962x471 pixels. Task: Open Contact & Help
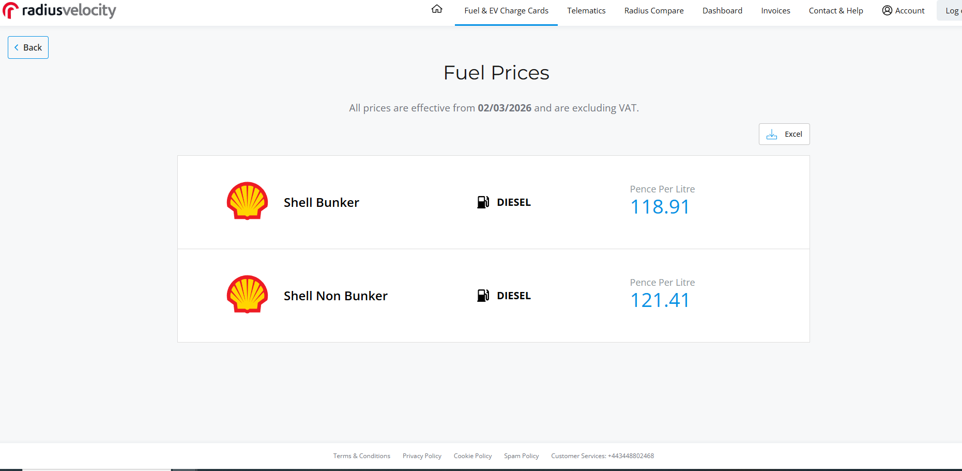[x=836, y=11]
